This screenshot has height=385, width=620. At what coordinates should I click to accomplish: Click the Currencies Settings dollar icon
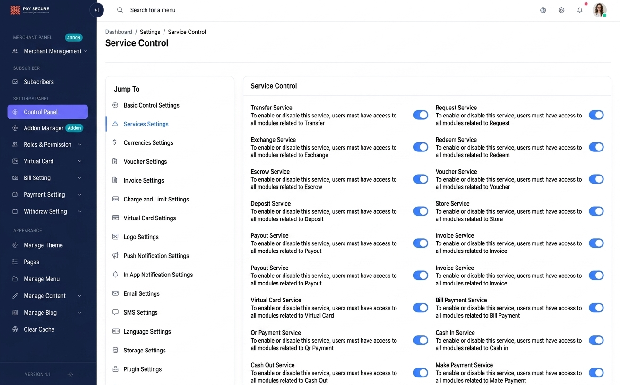tap(114, 142)
